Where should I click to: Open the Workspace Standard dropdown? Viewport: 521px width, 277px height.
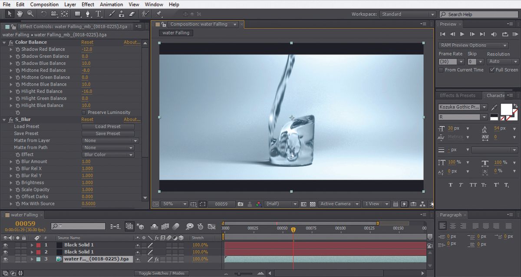coord(407,14)
